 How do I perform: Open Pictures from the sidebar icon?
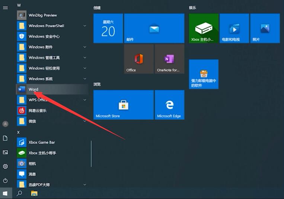click(x=5, y=152)
